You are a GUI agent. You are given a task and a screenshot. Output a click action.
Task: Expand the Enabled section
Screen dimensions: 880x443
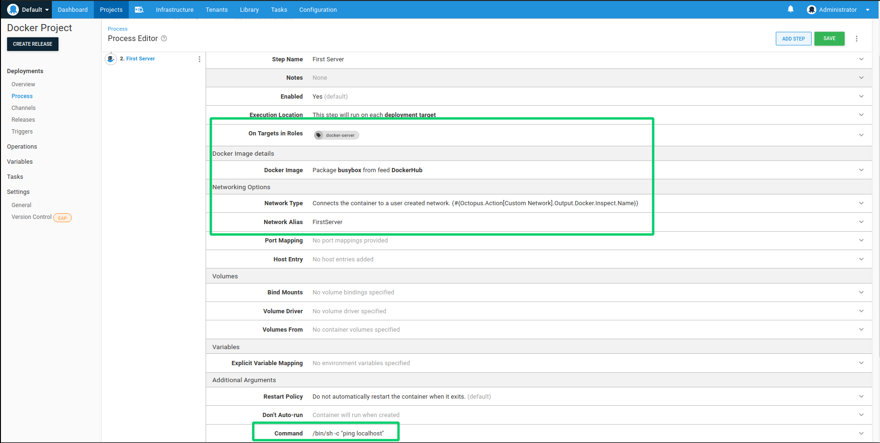click(x=861, y=96)
